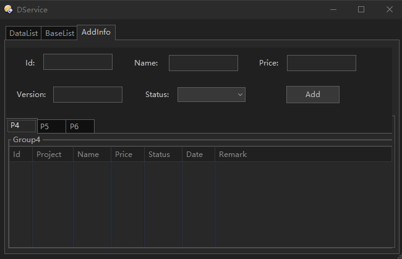Open the Status dropdown
The width and height of the screenshot is (402, 259).
212,95
